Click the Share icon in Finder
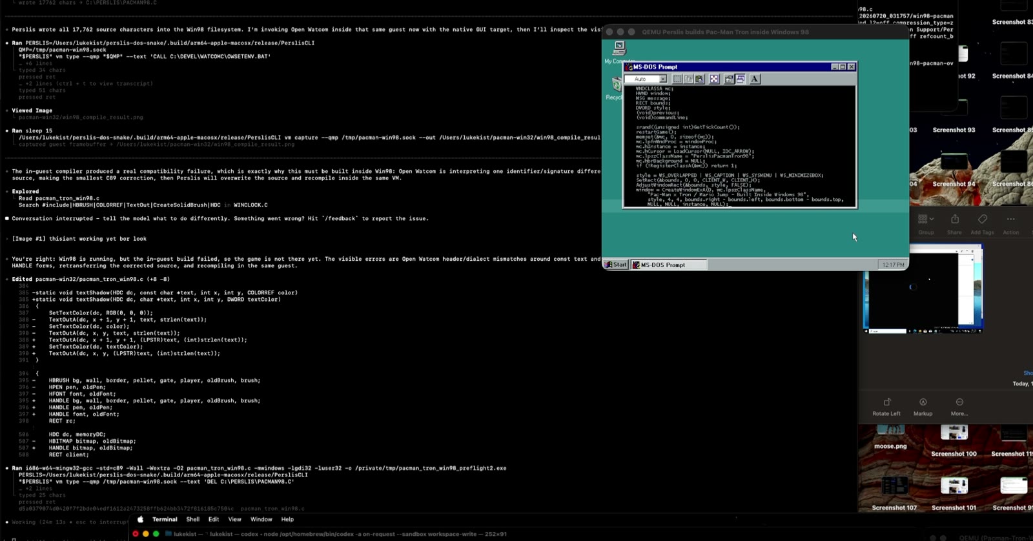 [x=954, y=223]
